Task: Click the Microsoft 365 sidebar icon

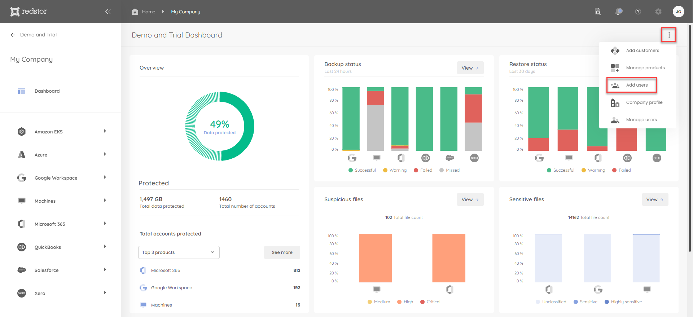Action: (x=22, y=224)
